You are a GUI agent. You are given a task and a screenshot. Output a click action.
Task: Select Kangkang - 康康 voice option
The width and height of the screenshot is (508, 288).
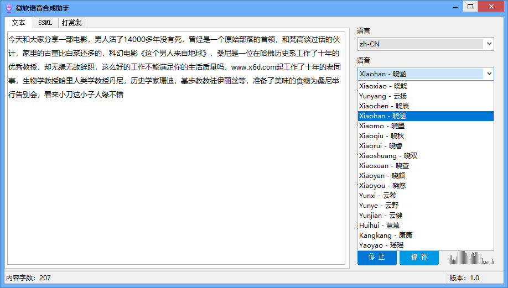click(386, 235)
